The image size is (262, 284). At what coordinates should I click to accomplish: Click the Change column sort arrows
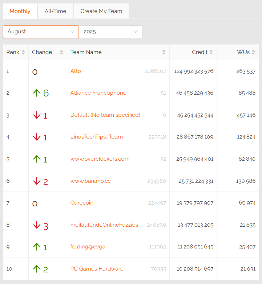[x=61, y=52]
